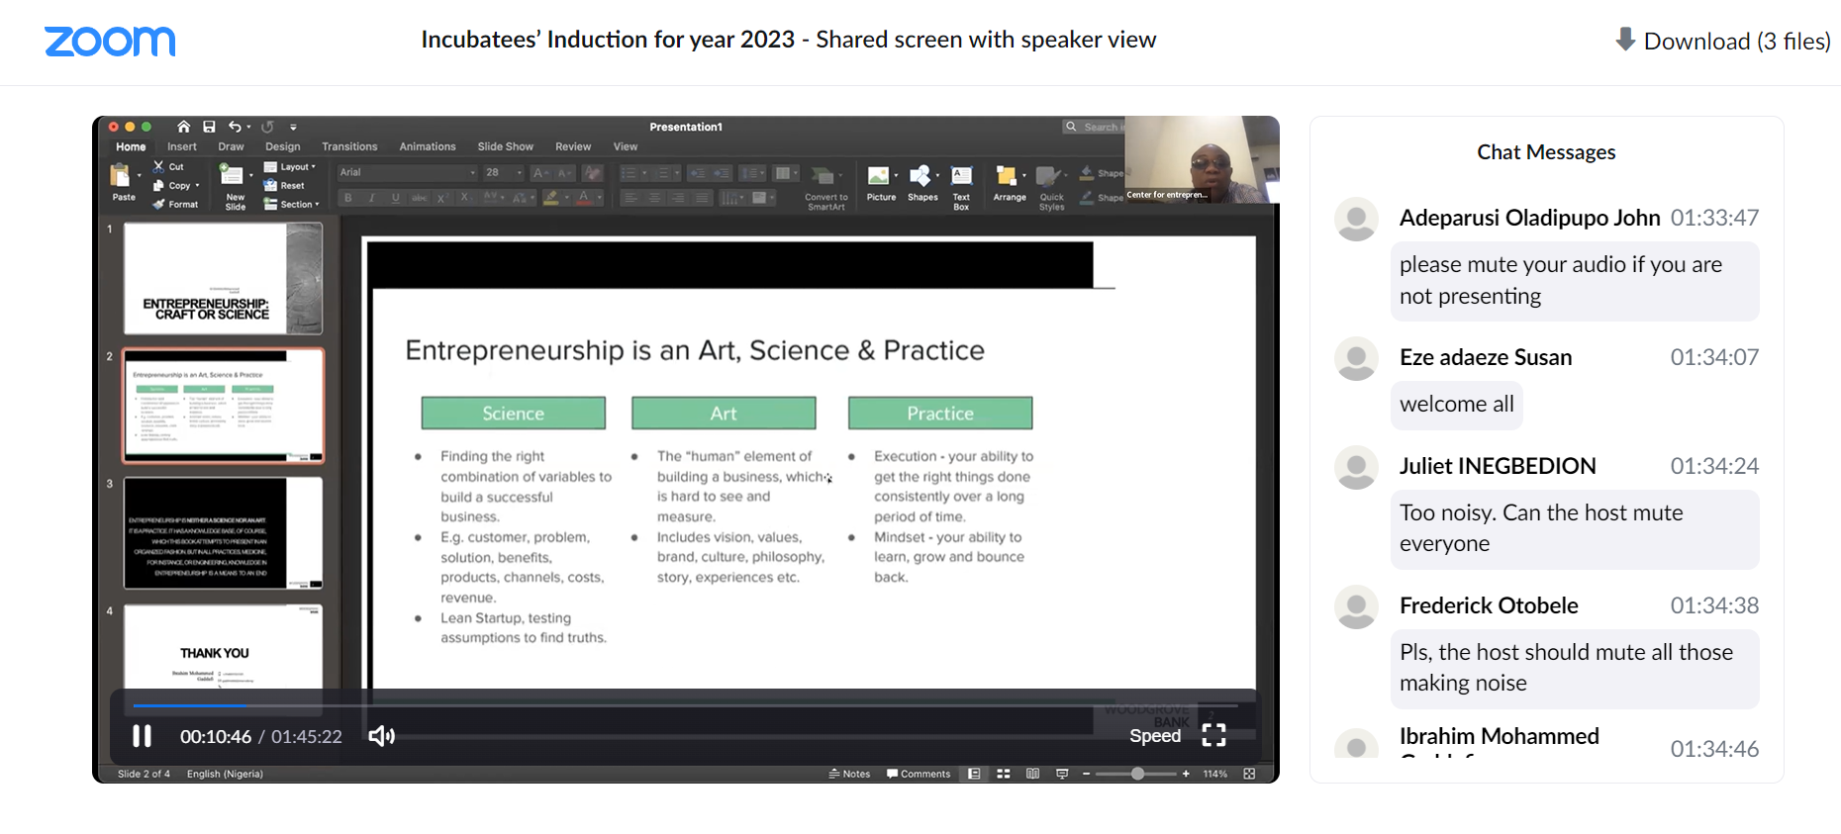Viewport: 1841px width, 834px height.
Task: Click the Convert to SmartArt icon
Action: pos(824,176)
